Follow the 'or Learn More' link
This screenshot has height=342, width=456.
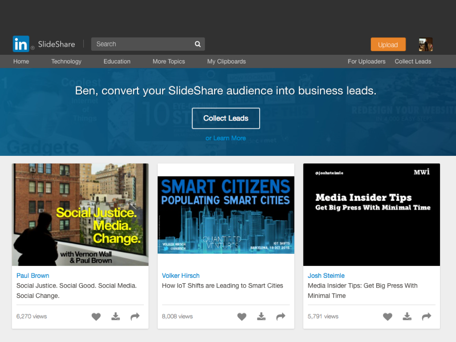point(226,138)
